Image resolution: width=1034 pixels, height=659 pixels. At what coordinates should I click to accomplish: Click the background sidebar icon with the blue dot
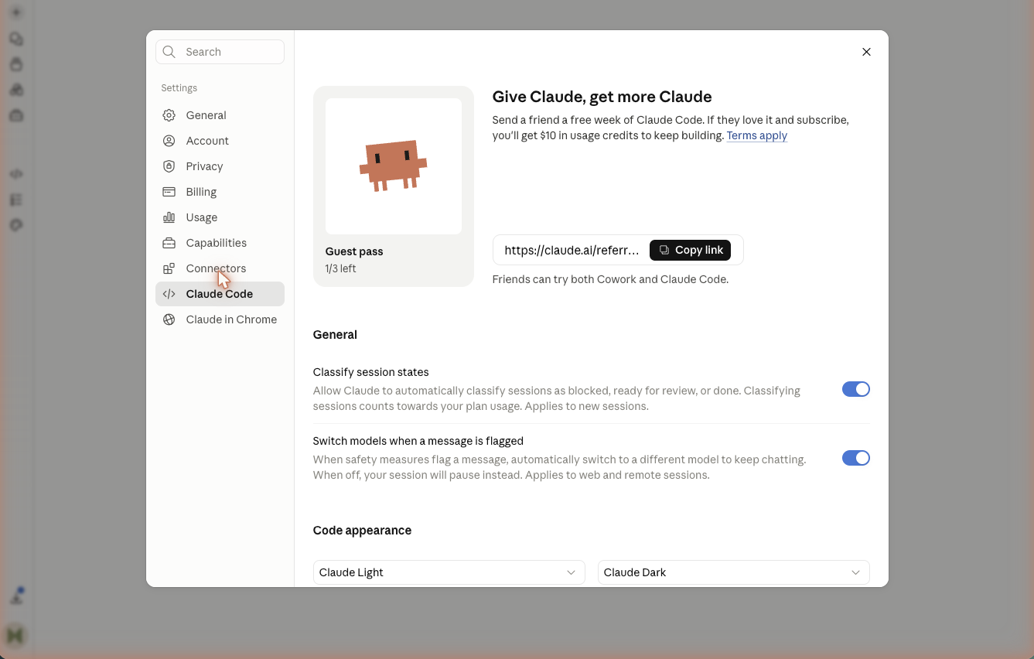16,596
